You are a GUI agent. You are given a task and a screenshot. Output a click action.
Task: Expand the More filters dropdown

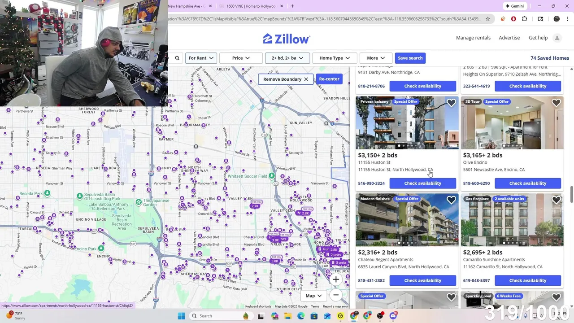(x=376, y=58)
